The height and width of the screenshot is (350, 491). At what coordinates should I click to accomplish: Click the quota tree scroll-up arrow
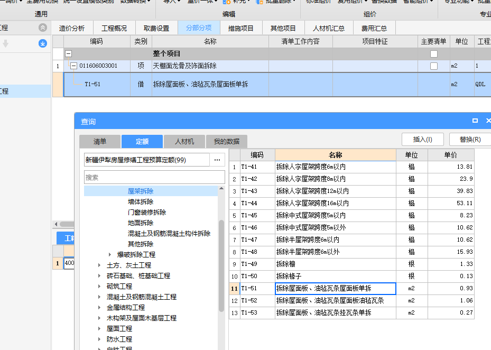pyautogui.click(x=221, y=189)
